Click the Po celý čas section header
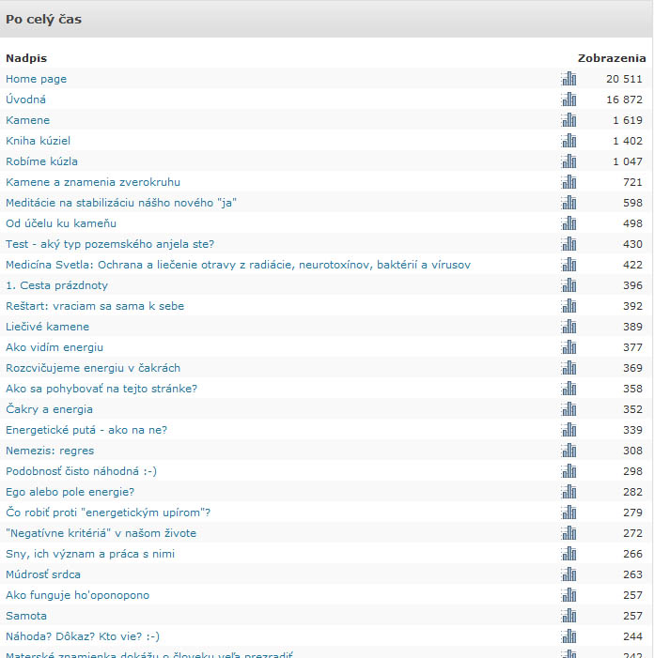654x658 pixels. pyautogui.click(x=43, y=20)
